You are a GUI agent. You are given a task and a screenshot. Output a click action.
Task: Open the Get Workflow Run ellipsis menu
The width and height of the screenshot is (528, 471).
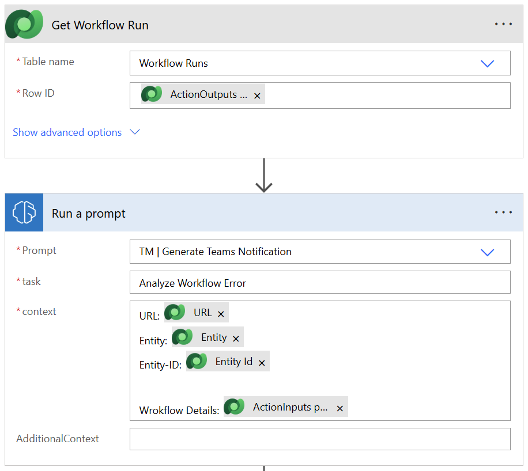click(x=503, y=24)
